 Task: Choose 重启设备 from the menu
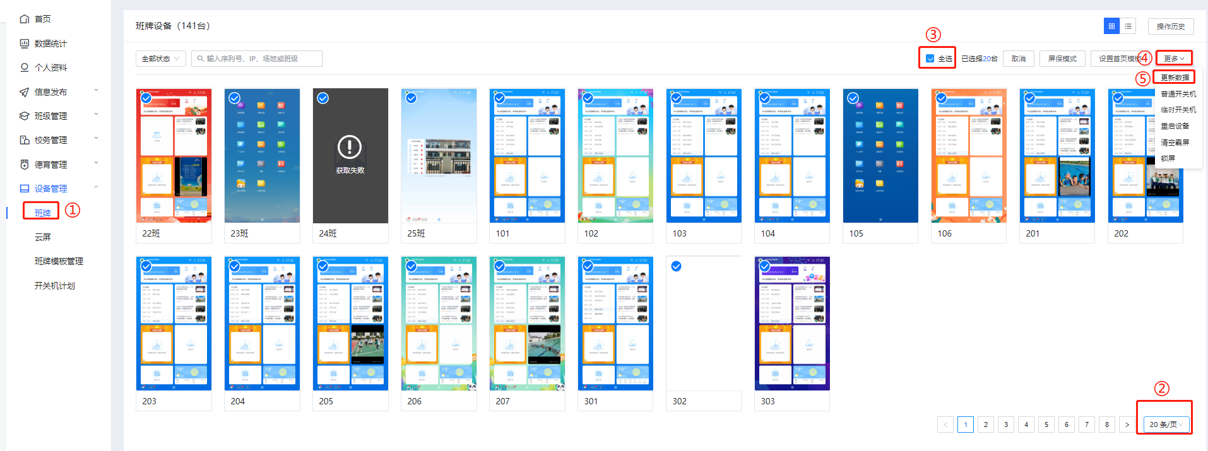click(x=1175, y=126)
